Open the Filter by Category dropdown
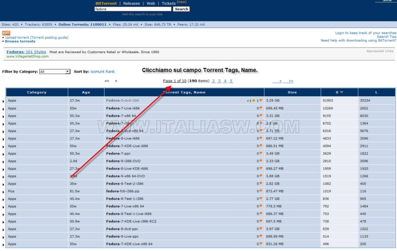The width and height of the screenshot is (397, 251). tap(55, 71)
